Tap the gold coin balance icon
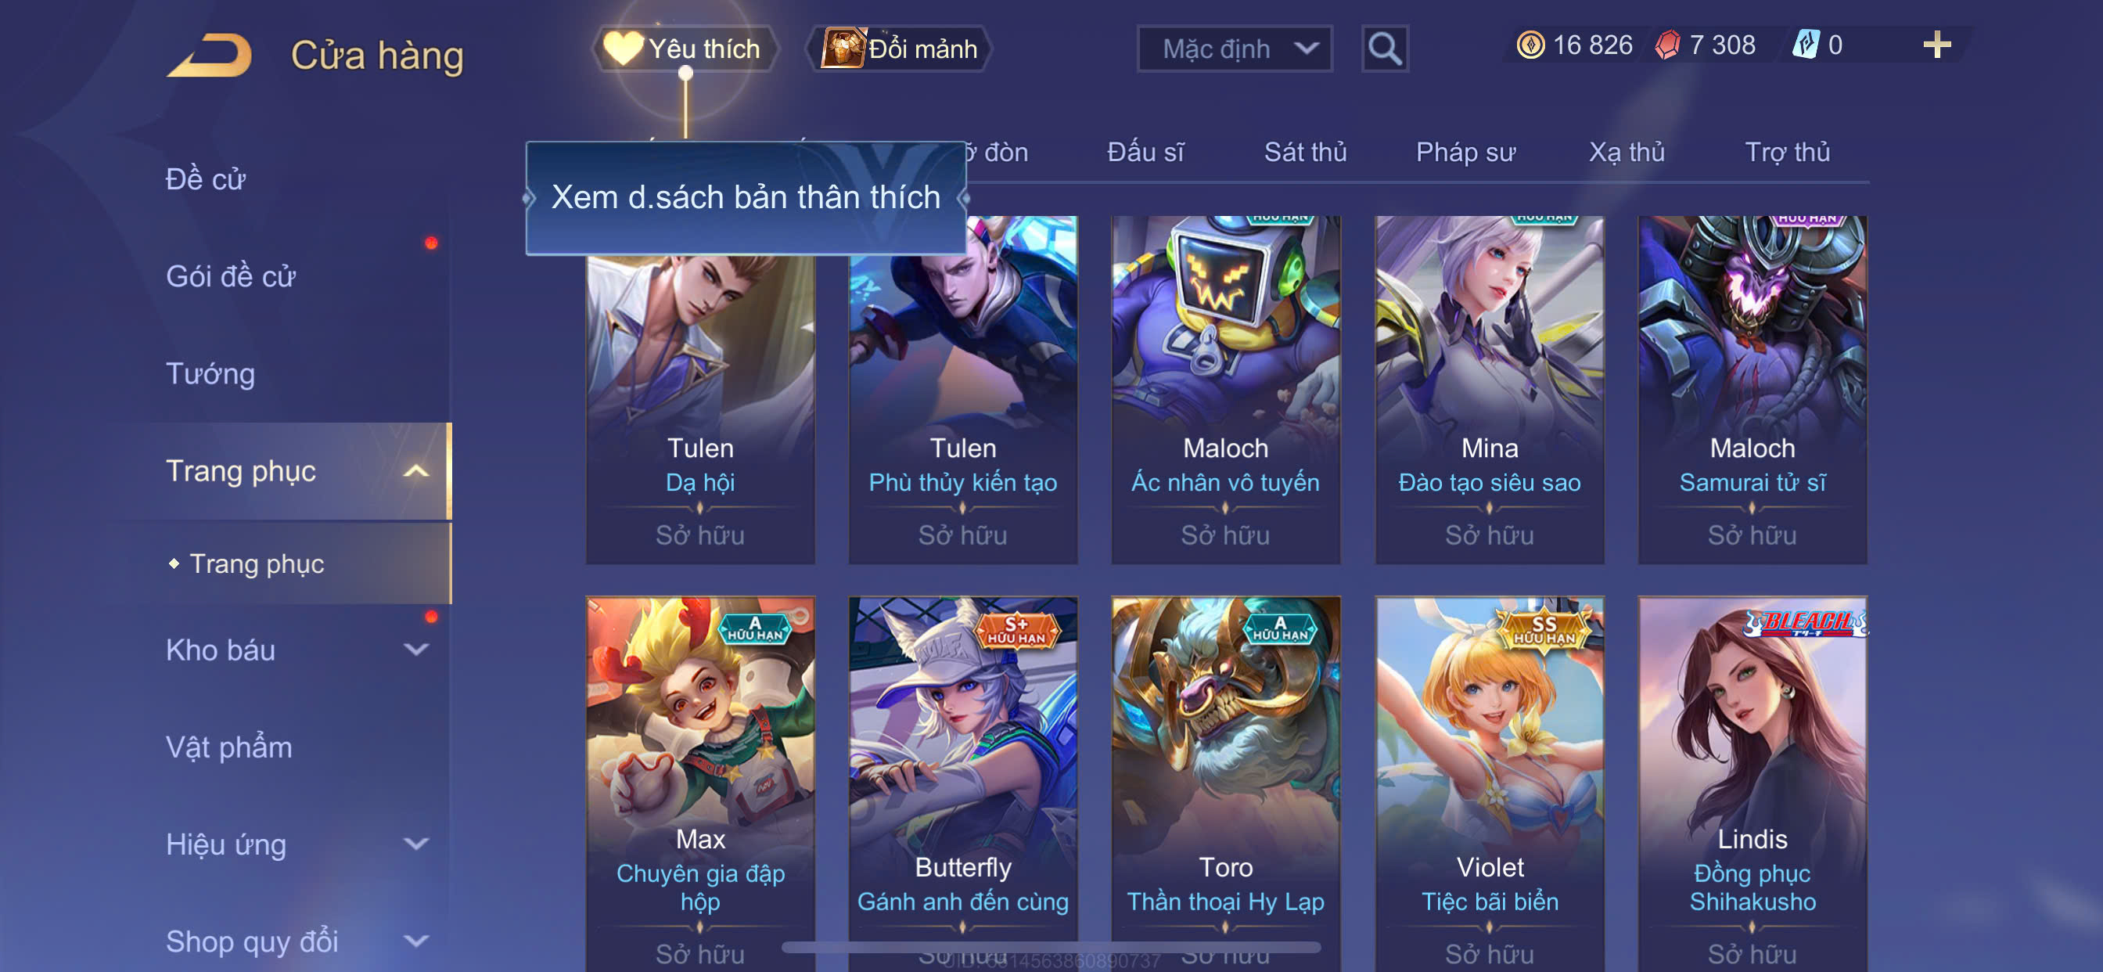Viewport: 2103px width, 972px height. tap(1530, 45)
